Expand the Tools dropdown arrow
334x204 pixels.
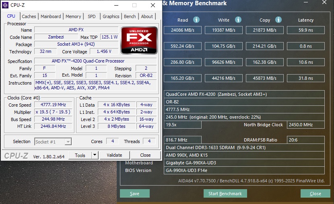pyautogui.click(x=95, y=155)
